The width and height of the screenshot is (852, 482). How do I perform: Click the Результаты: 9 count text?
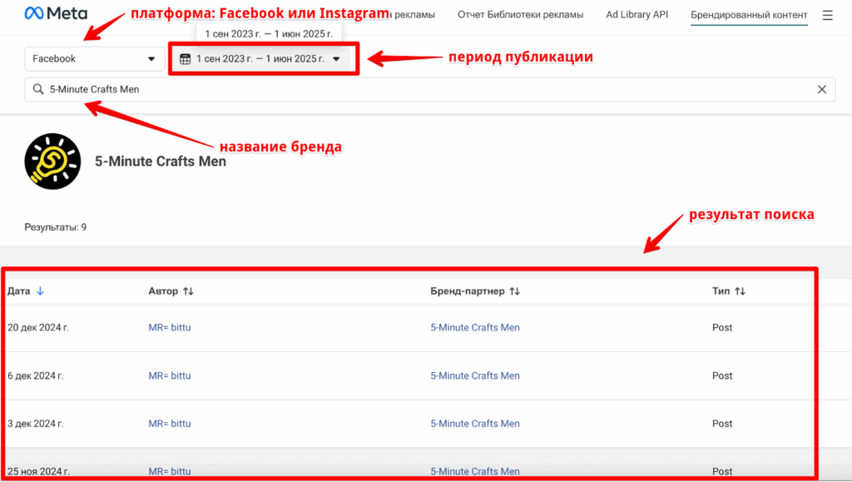(x=56, y=227)
